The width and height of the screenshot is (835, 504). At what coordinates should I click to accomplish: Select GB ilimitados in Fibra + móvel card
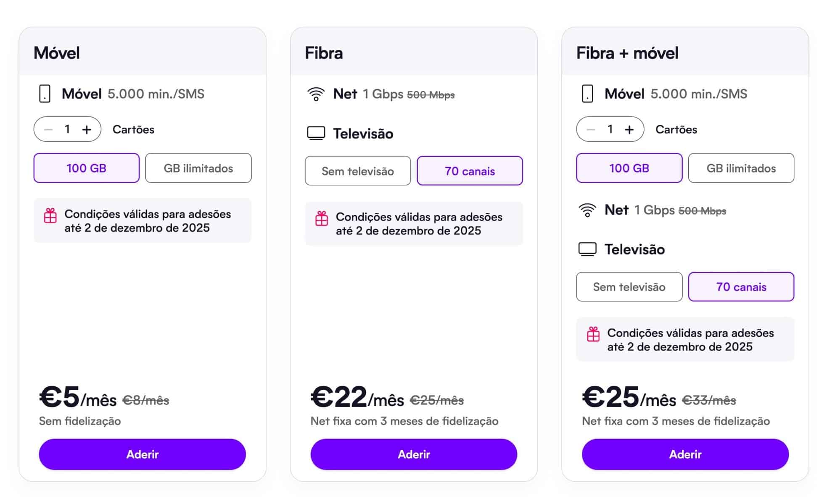click(741, 168)
